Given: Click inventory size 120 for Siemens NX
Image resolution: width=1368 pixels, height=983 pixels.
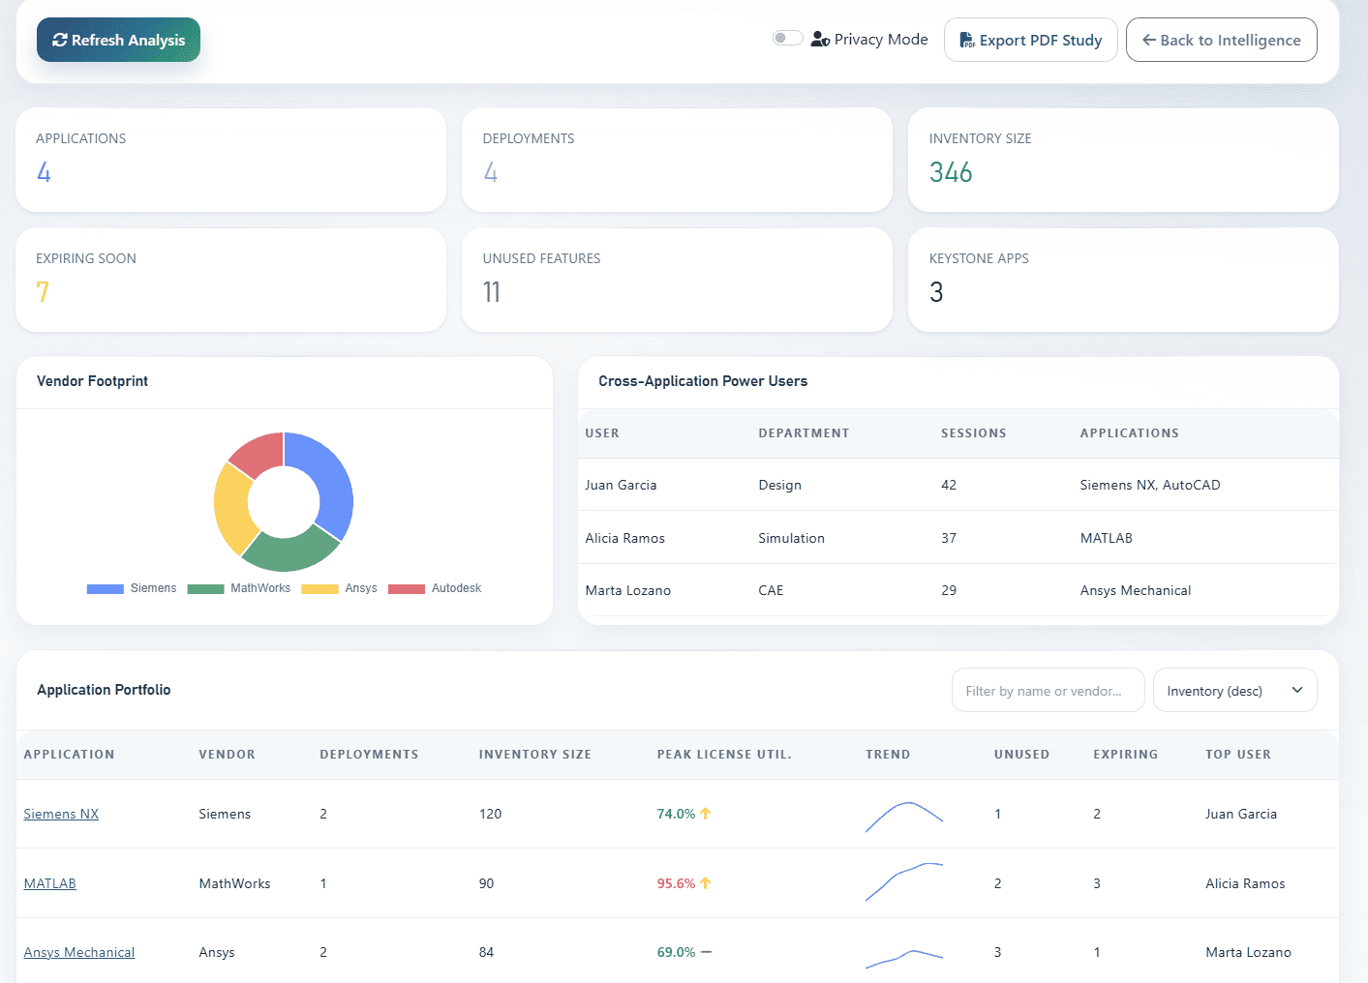Looking at the screenshot, I should click(x=490, y=814).
